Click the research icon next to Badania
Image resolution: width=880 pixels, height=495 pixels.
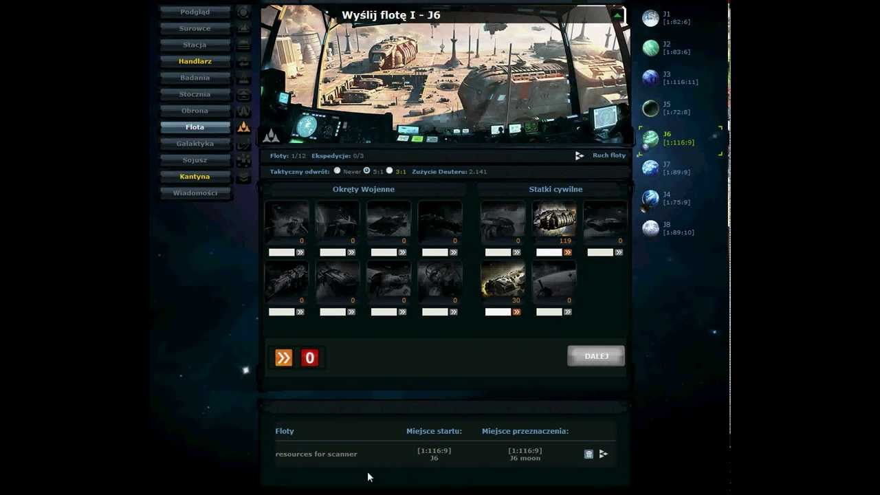tap(243, 78)
